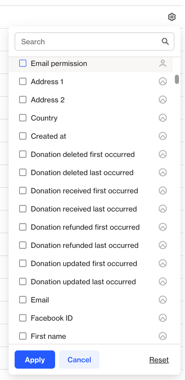This screenshot has width=185, height=380.
Task: Click the circled chevron icon beside Facebook ID
Action: 163,318
